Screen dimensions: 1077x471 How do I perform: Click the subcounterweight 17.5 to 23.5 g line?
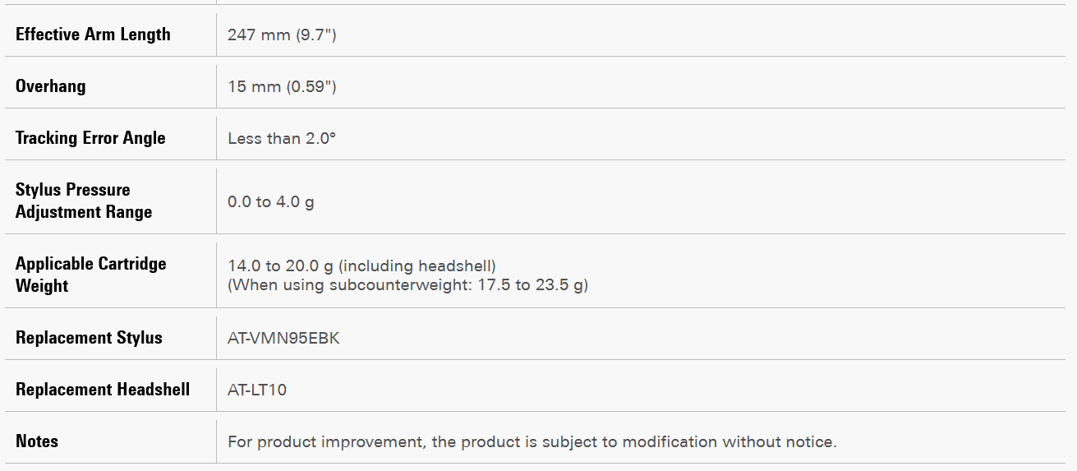coord(407,285)
